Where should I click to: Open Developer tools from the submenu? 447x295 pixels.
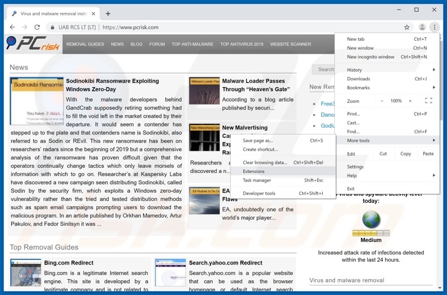(283, 193)
